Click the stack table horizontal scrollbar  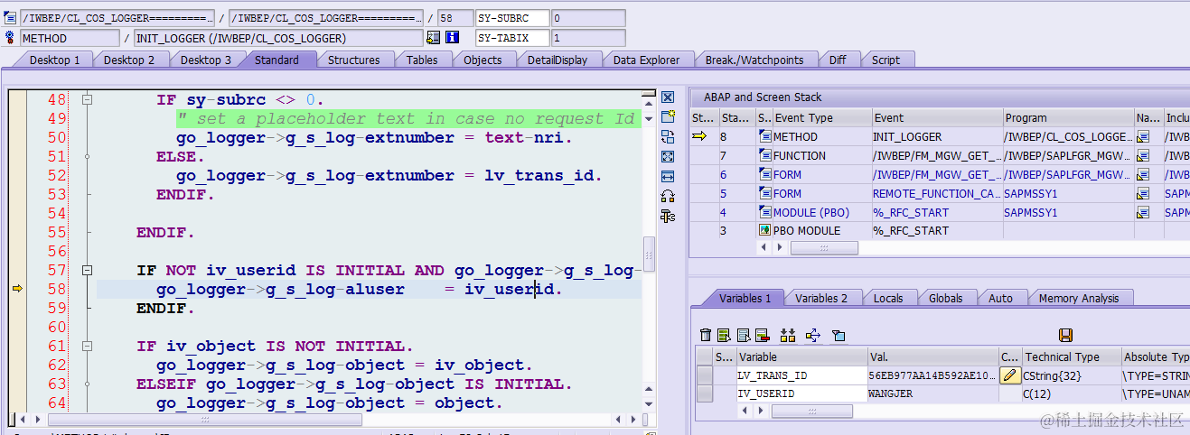tap(824, 247)
